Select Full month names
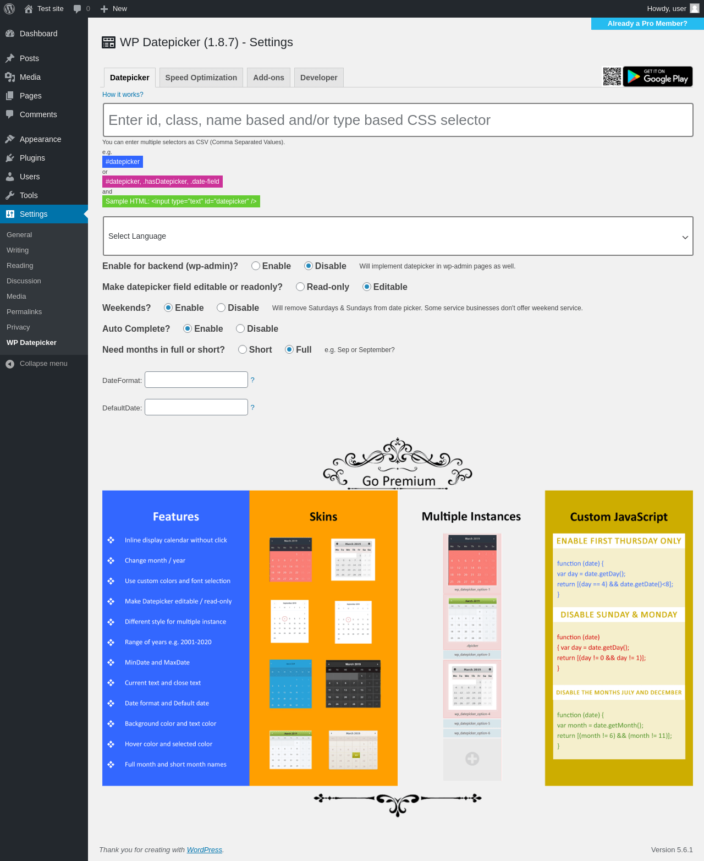 tap(289, 350)
